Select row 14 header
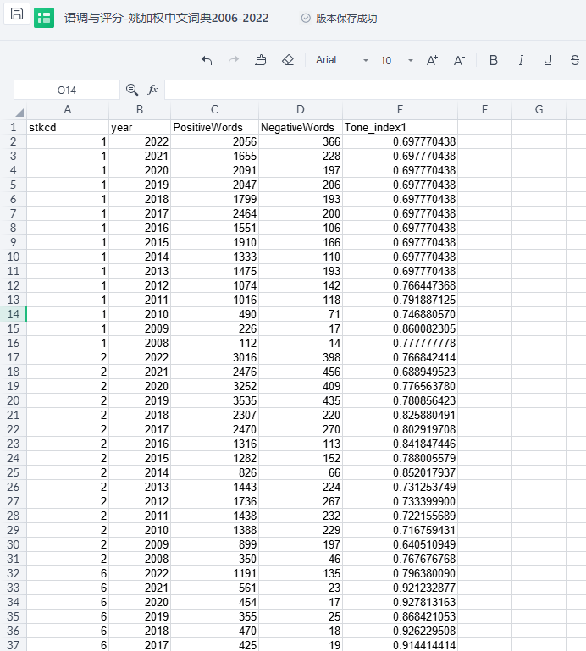The height and width of the screenshot is (651, 586). click(x=13, y=313)
